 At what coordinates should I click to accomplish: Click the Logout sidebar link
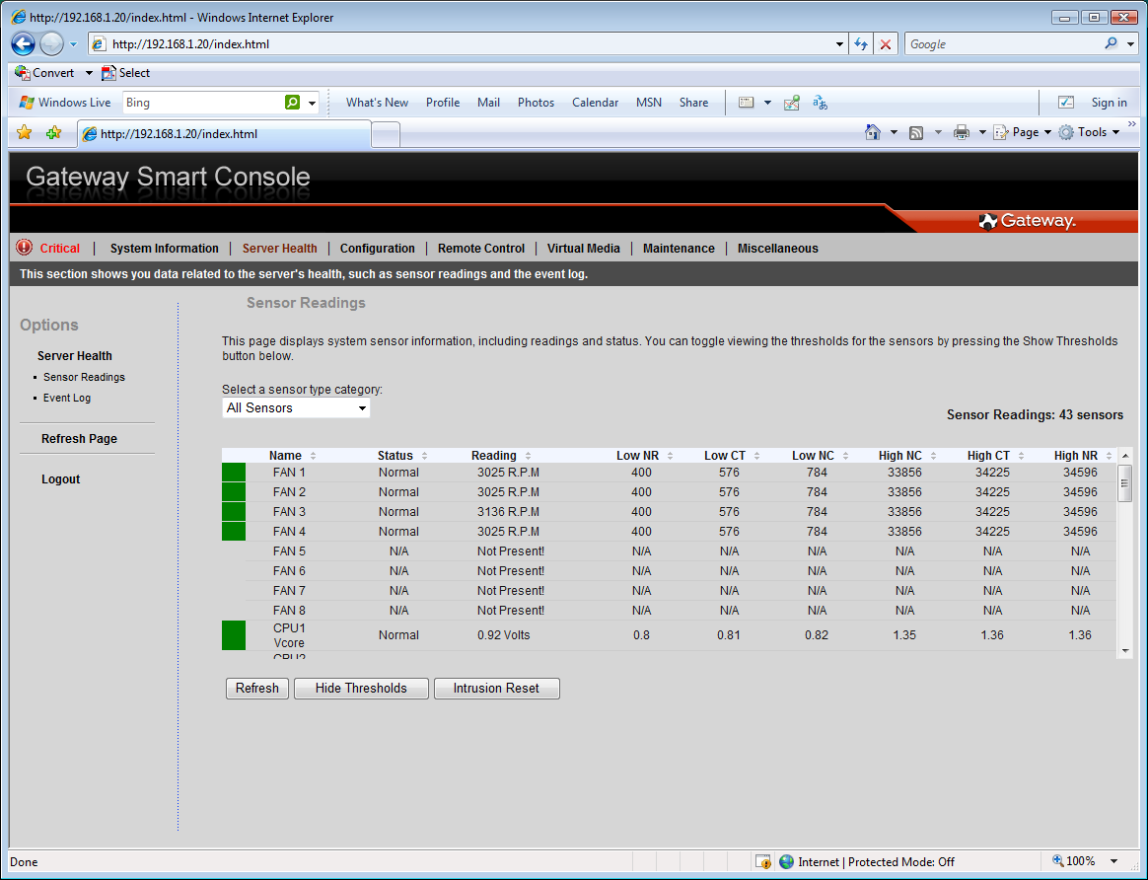[x=61, y=478]
